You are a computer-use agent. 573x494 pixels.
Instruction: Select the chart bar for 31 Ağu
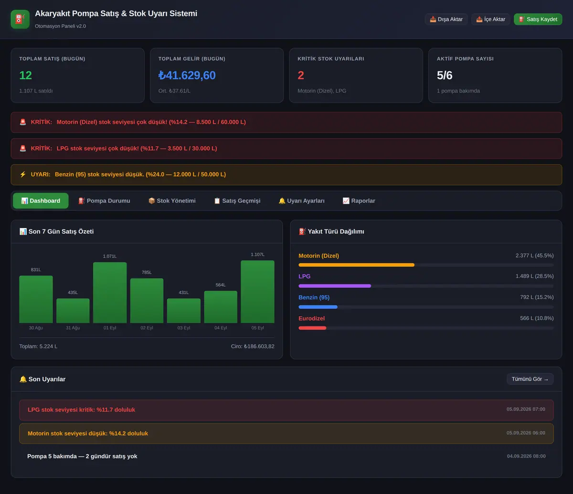coord(73,311)
